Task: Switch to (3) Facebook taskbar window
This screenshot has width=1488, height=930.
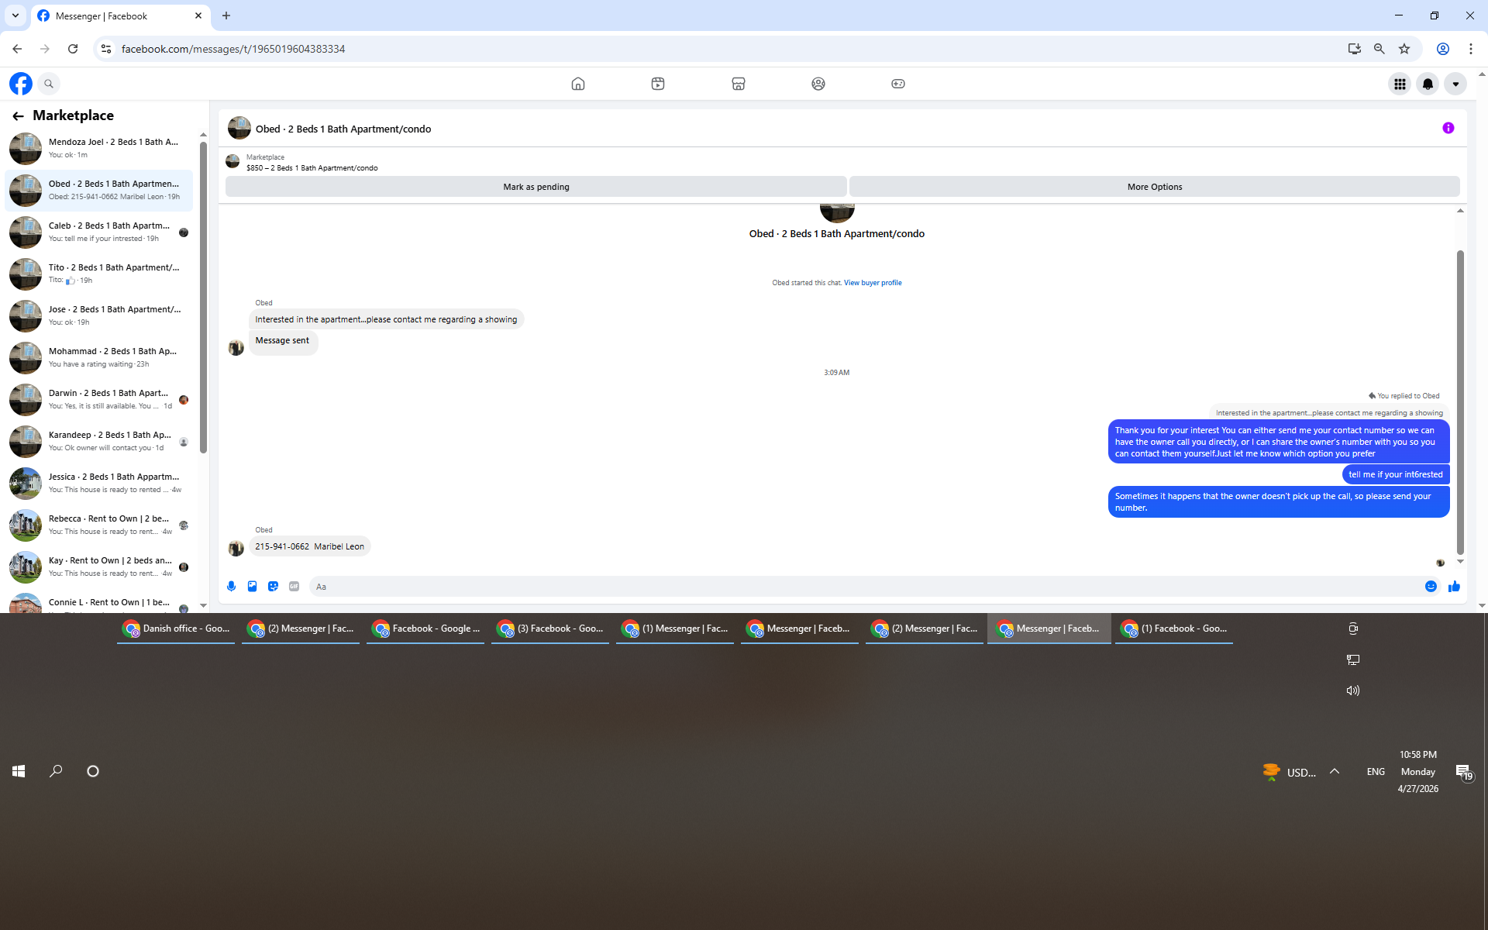Action: pos(550,629)
